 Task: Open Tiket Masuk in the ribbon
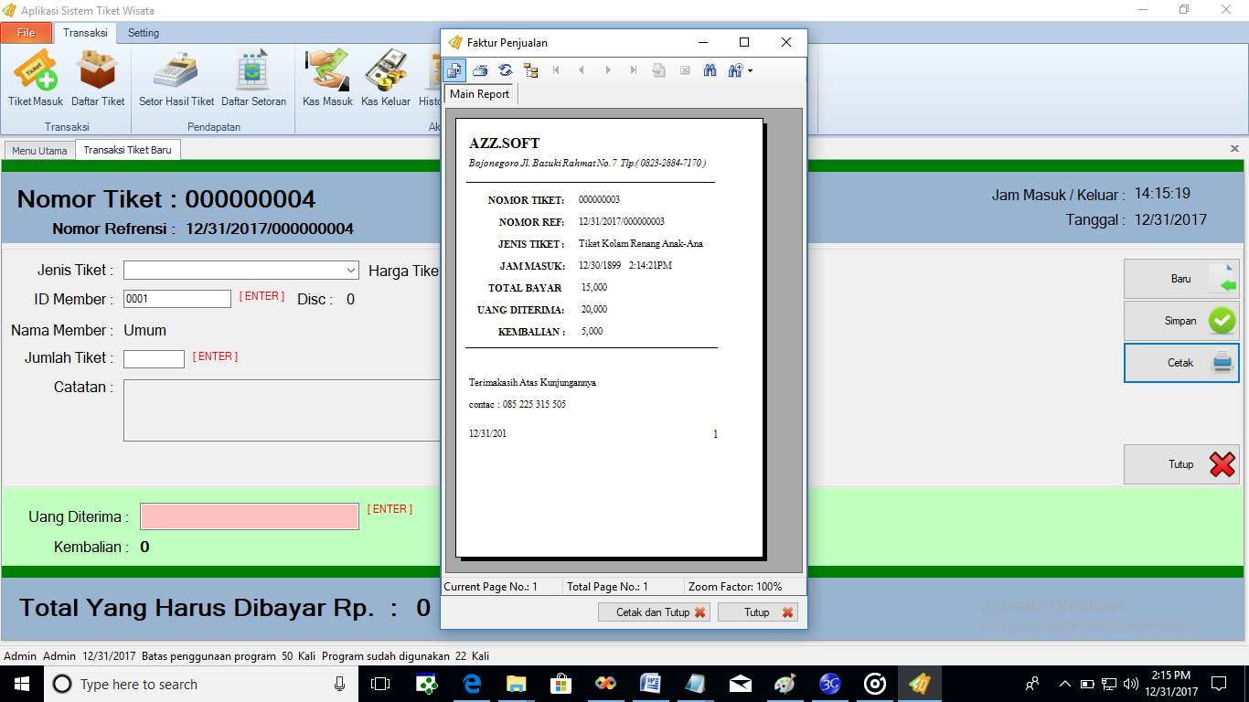click(x=36, y=79)
